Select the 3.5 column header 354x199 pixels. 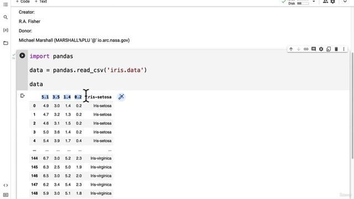(56, 97)
